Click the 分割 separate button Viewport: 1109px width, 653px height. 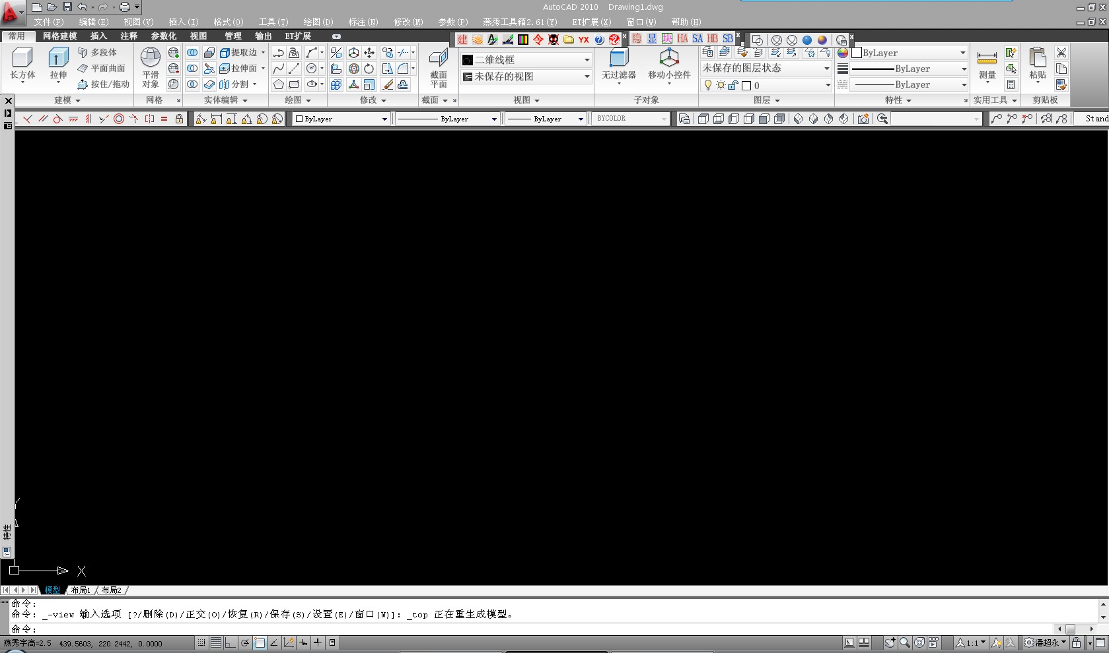pos(238,84)
